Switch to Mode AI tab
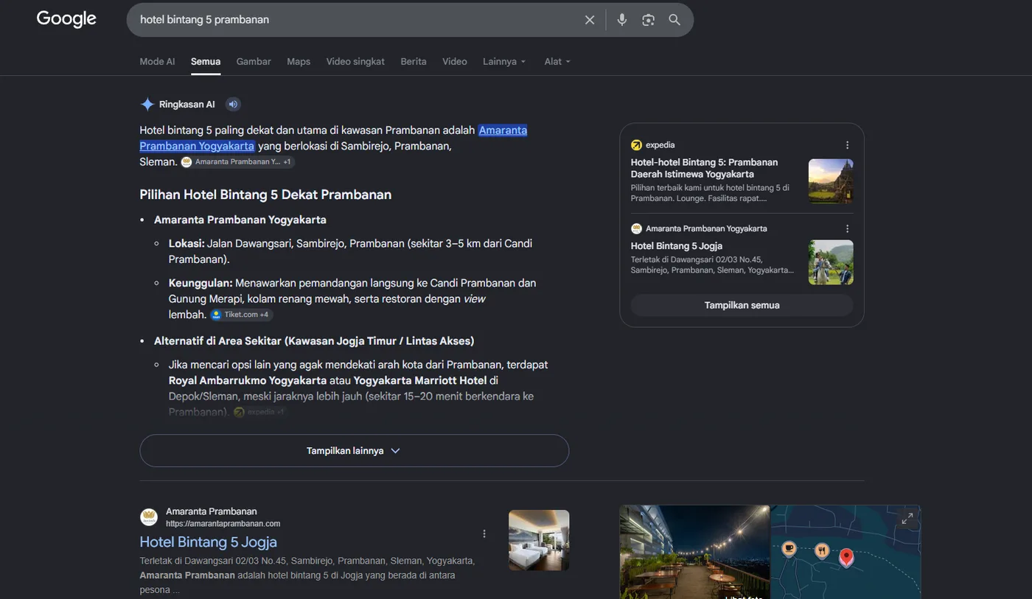Screen dimensions: 1032x599 point(157,62)
